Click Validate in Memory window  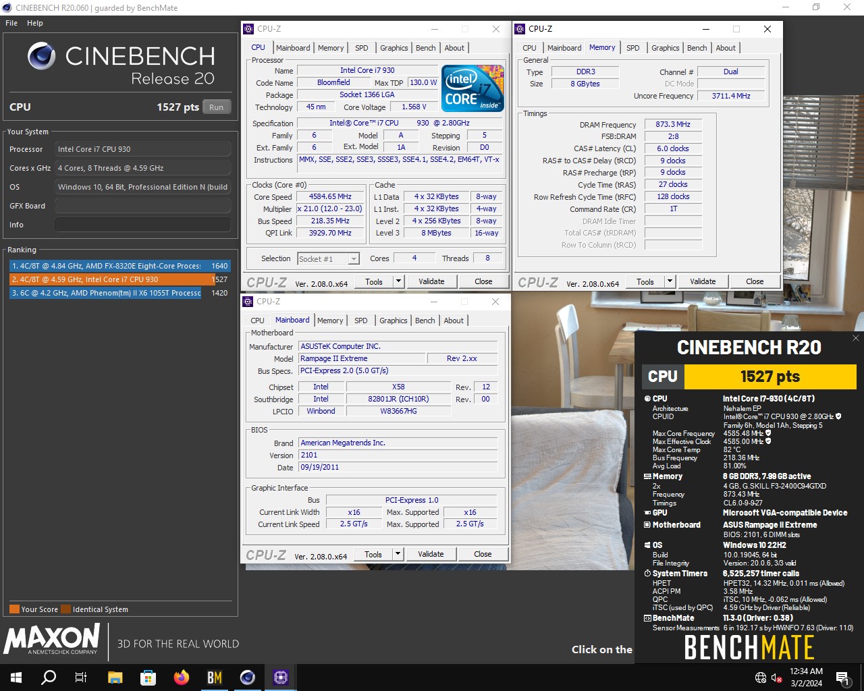pyautogui.click(x=703, y=281)
